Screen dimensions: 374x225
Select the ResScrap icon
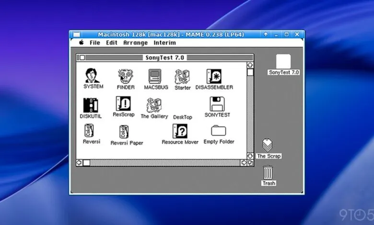[x=123, y=103]
